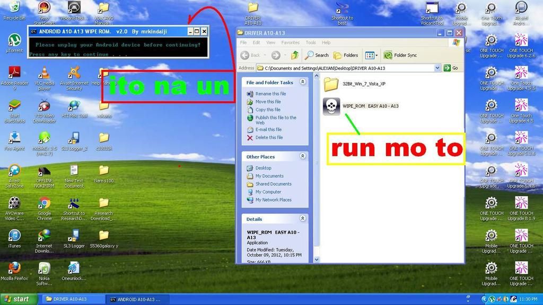543x305 pixels.
Task: Toggle the Folders pane button
Action: click(346, 55)
